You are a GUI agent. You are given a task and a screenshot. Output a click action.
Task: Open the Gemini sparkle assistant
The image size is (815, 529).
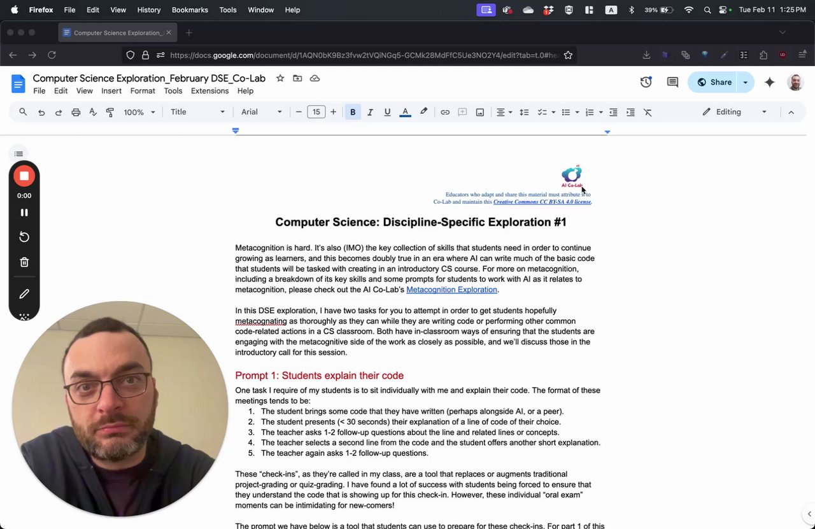point(770,82)
